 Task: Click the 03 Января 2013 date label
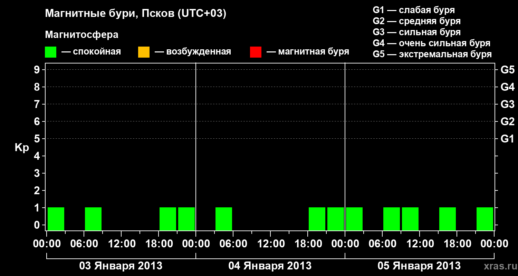point(121,266)
